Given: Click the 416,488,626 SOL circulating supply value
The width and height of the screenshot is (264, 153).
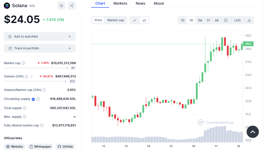Looking at the screenshot, I should pos(63,99).
